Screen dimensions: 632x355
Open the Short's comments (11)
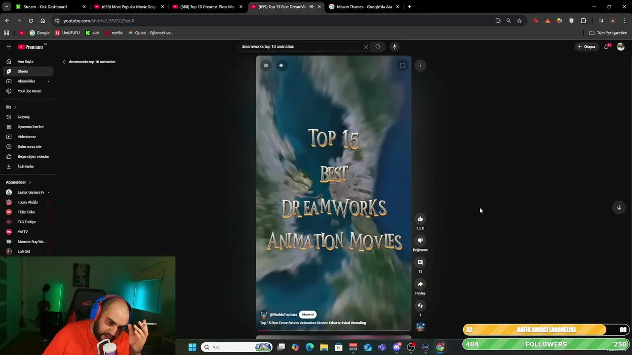(x=420, y=262)
